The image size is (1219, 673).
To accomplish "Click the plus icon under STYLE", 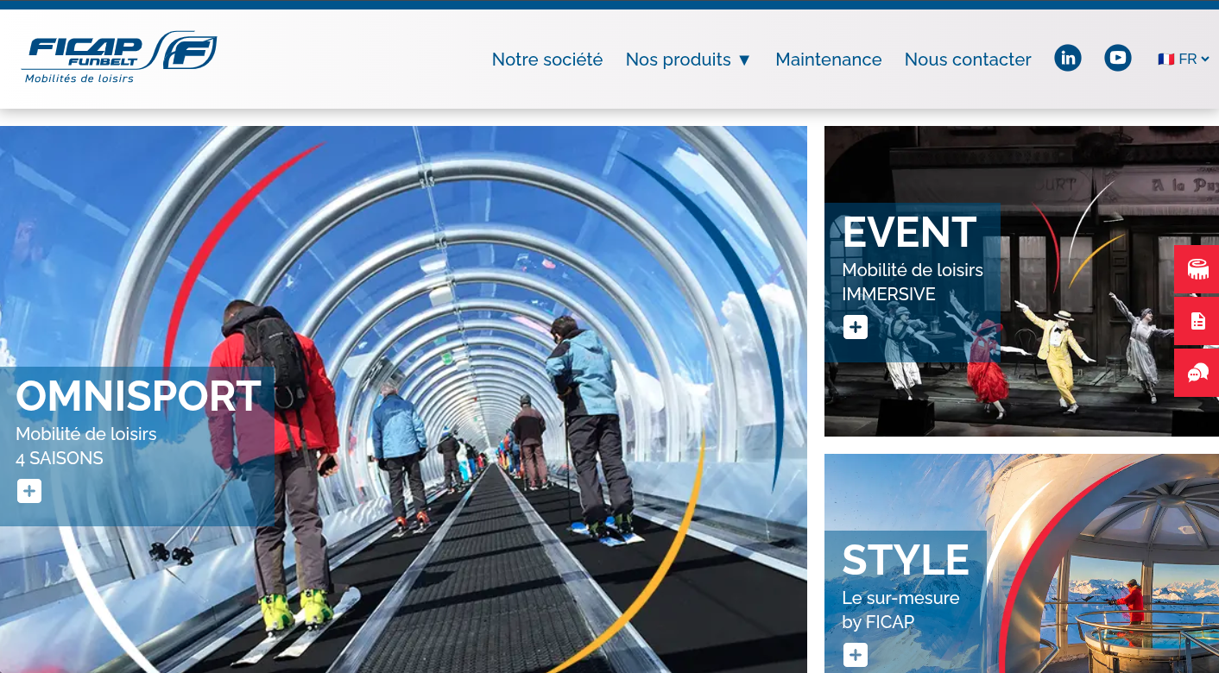I will coord(856,655).
